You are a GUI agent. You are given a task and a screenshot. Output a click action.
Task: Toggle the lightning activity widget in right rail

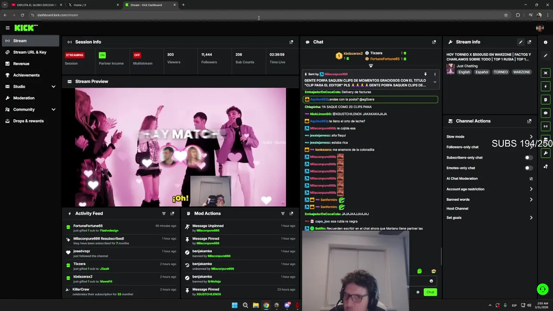(x=546, y=86)
